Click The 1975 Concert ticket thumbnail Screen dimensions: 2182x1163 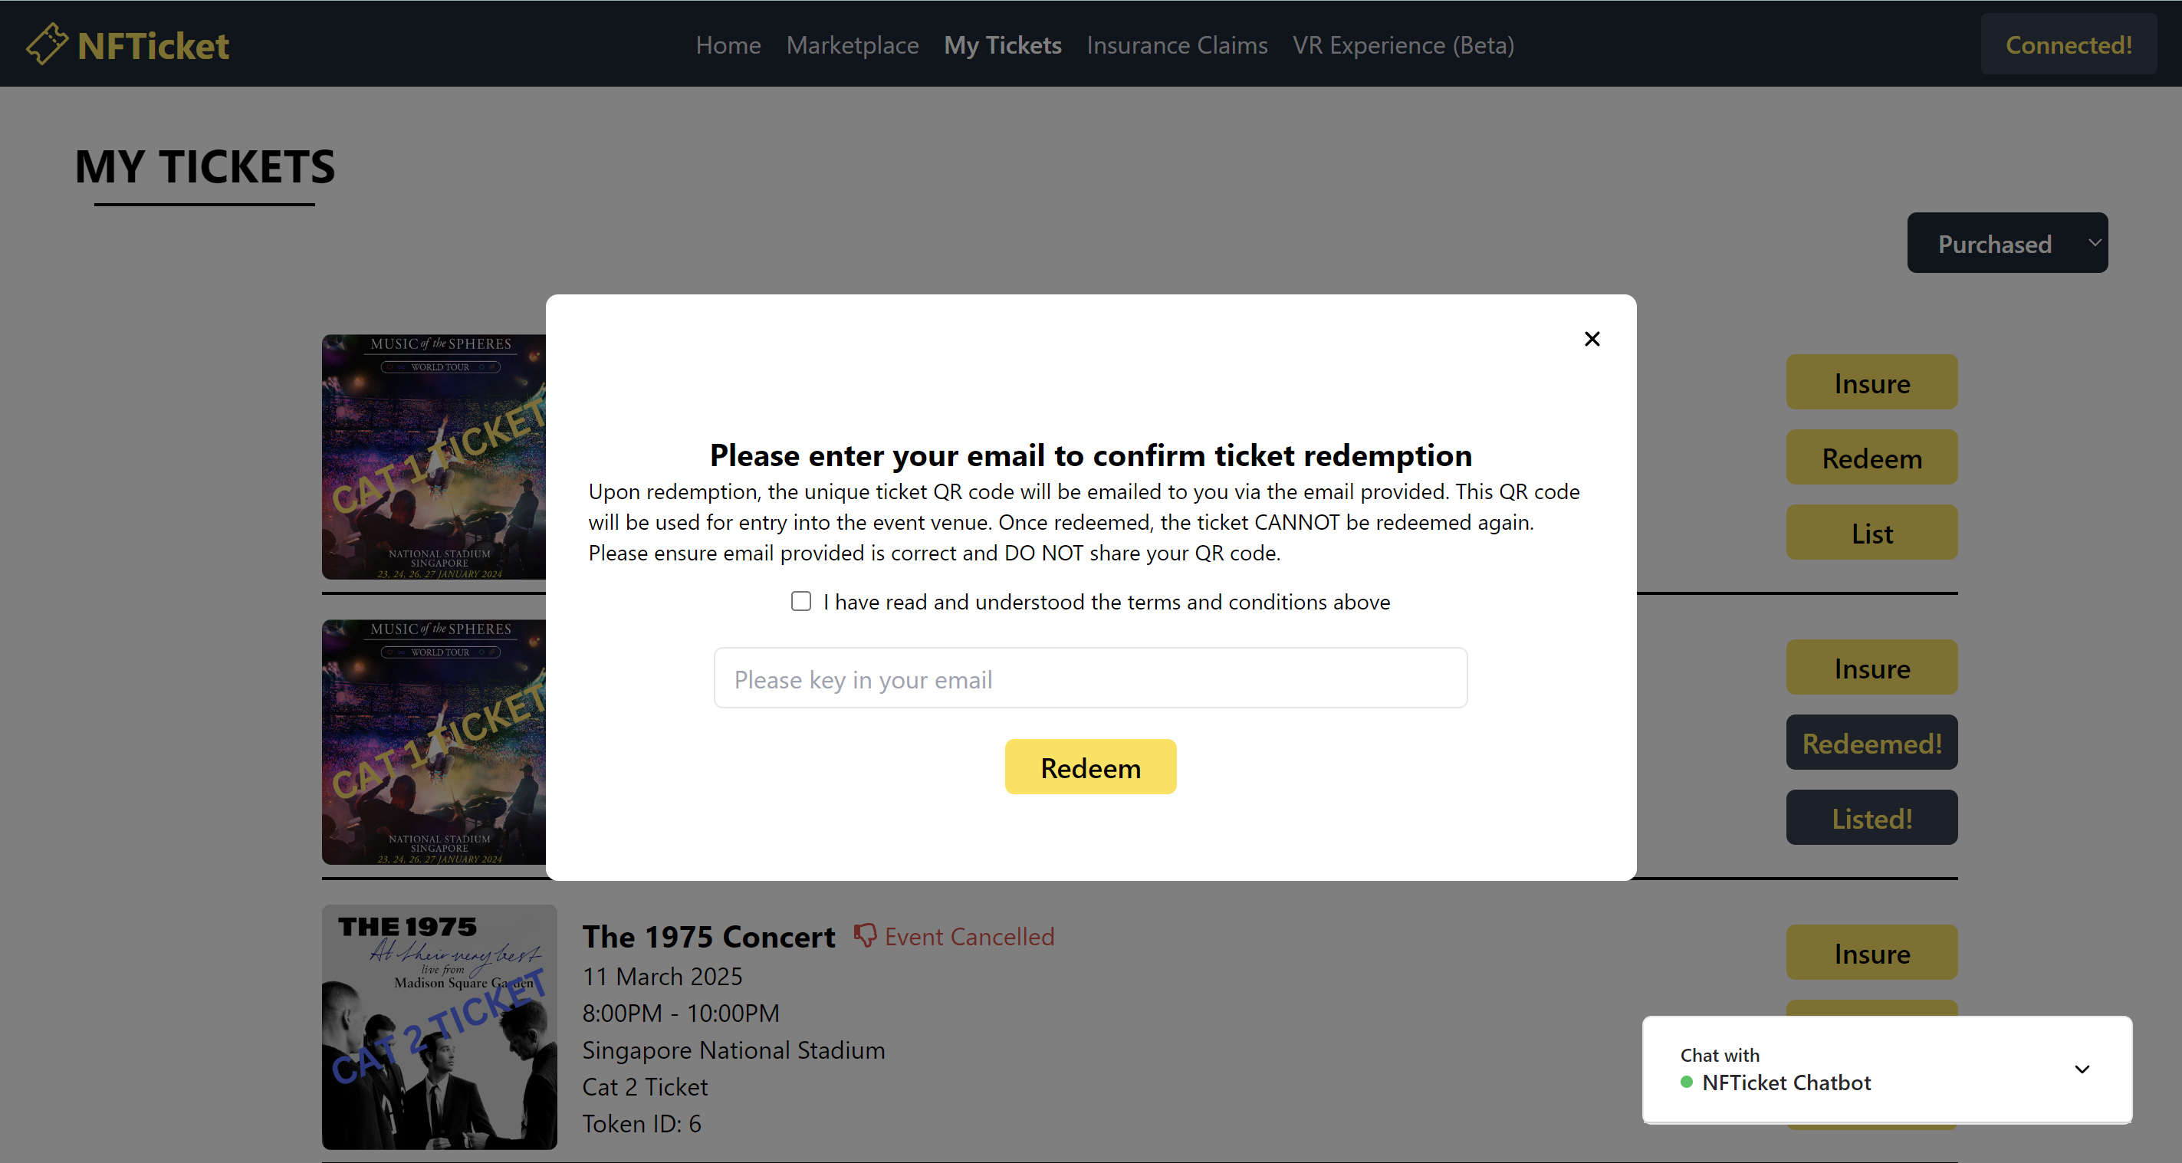(439, 1027)
